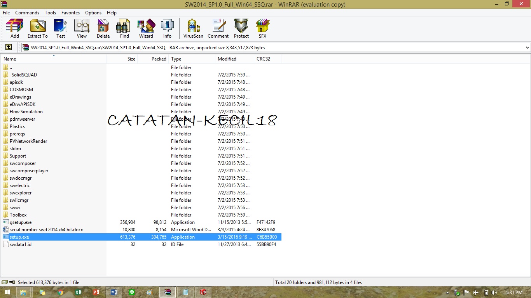Screen dimensions: 531x298
Task: Open the Commands menu
Action: [x=27, y=13]
